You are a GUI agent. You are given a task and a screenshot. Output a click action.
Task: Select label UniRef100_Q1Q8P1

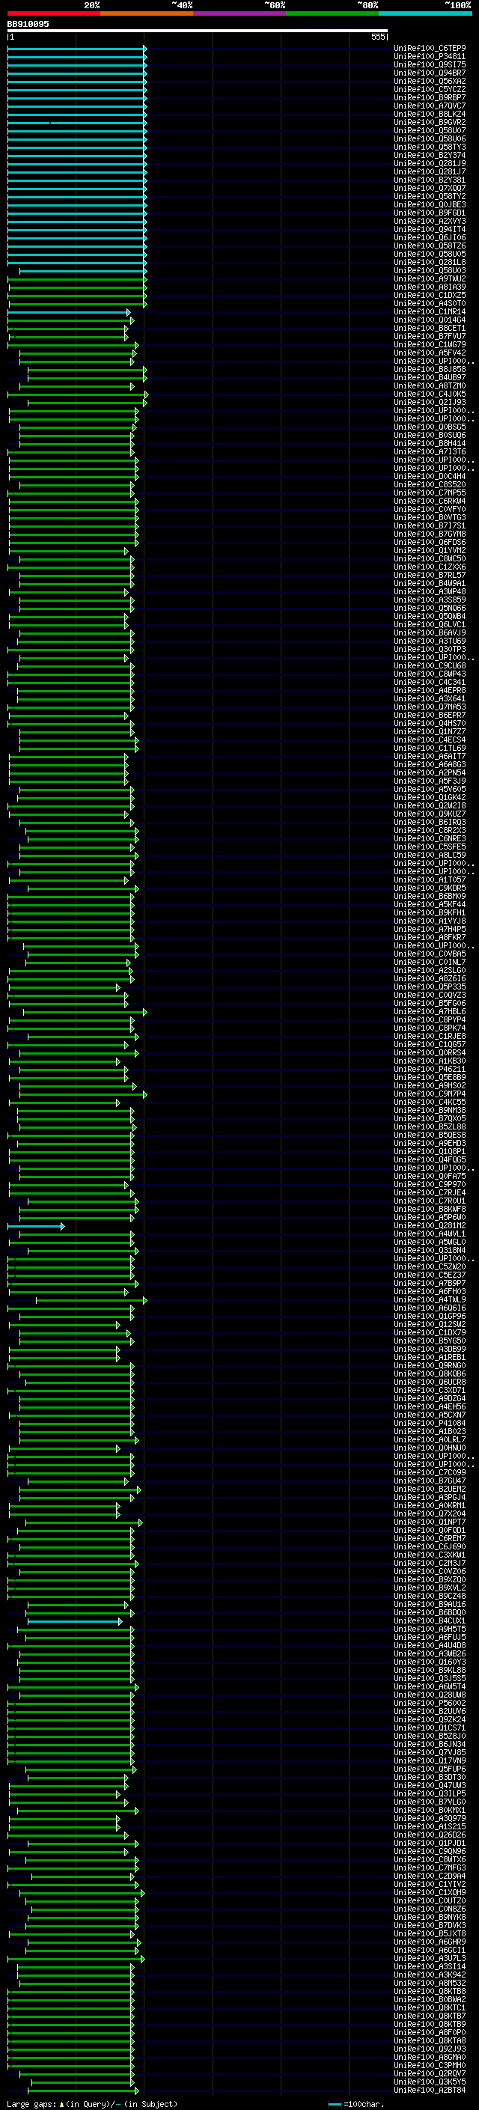430,1152
